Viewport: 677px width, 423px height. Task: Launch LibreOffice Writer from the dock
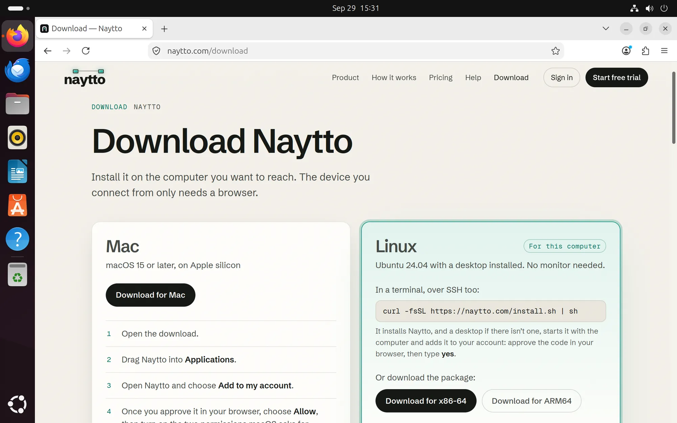(17, 172)
